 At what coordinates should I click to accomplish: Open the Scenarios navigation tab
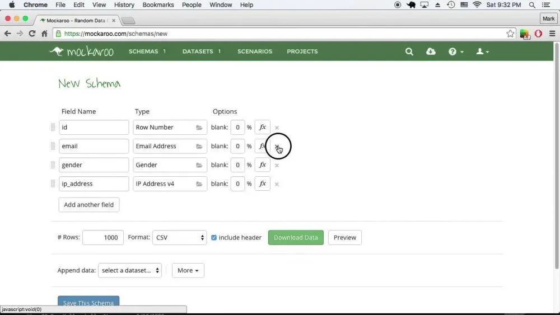pos(255,51)
